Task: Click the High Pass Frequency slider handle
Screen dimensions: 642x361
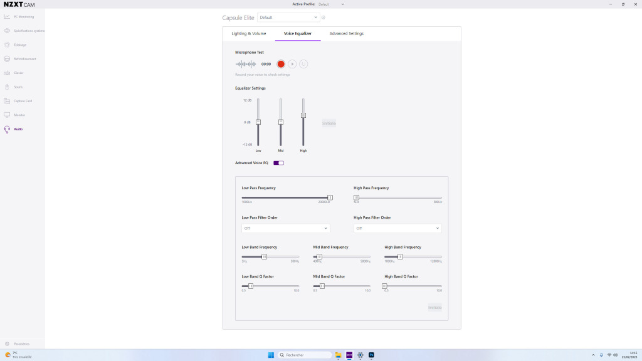Action: pos(357,197)
